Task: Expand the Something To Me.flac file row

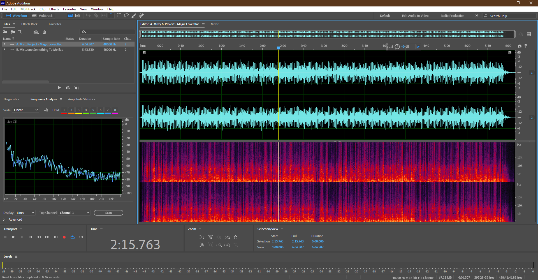Action: (4, 50)
